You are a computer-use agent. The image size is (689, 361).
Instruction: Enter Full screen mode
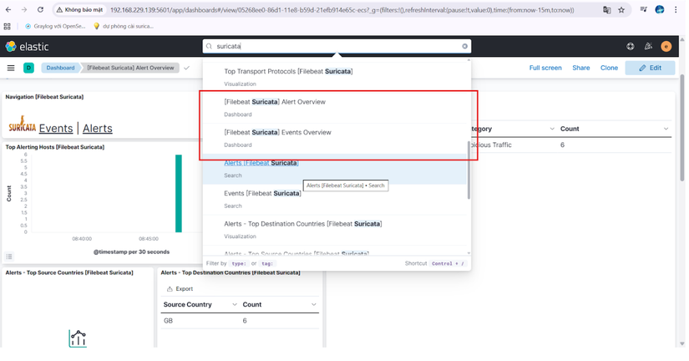545,68
